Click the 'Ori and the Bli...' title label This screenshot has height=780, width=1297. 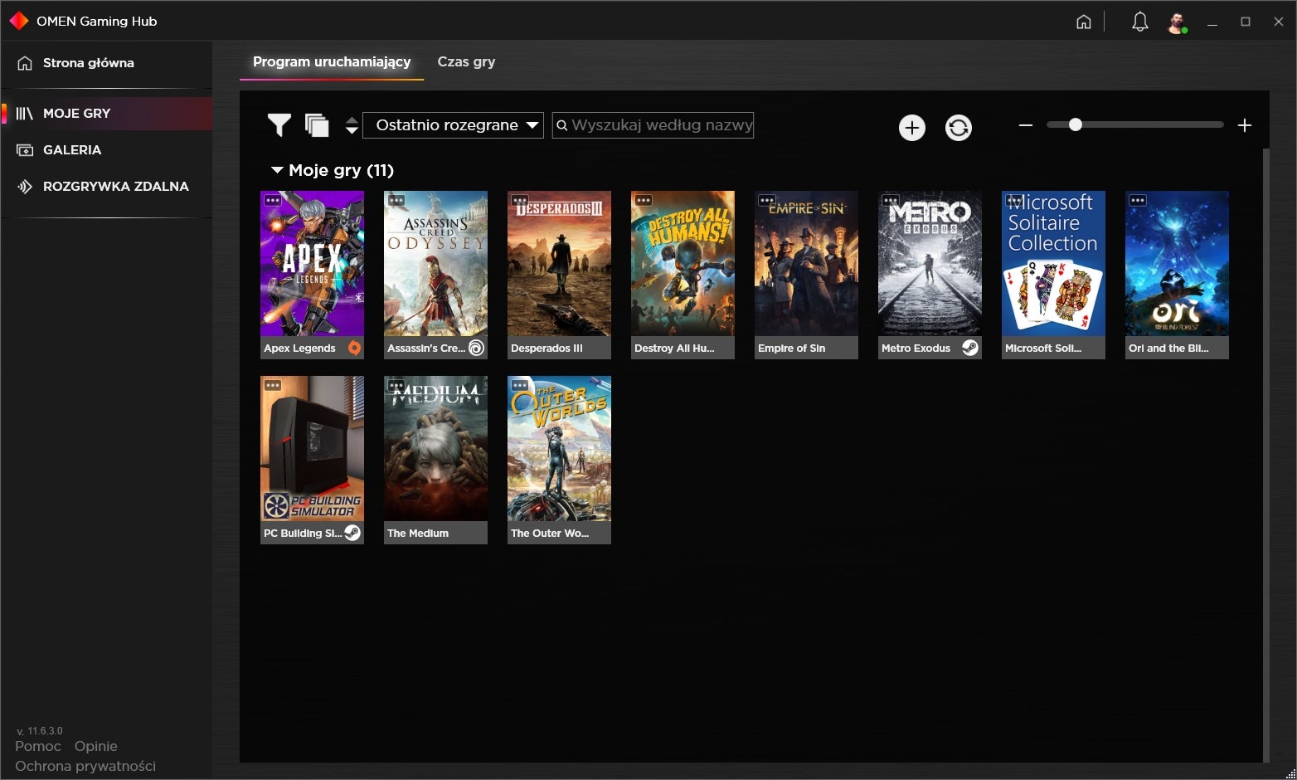1168,349
